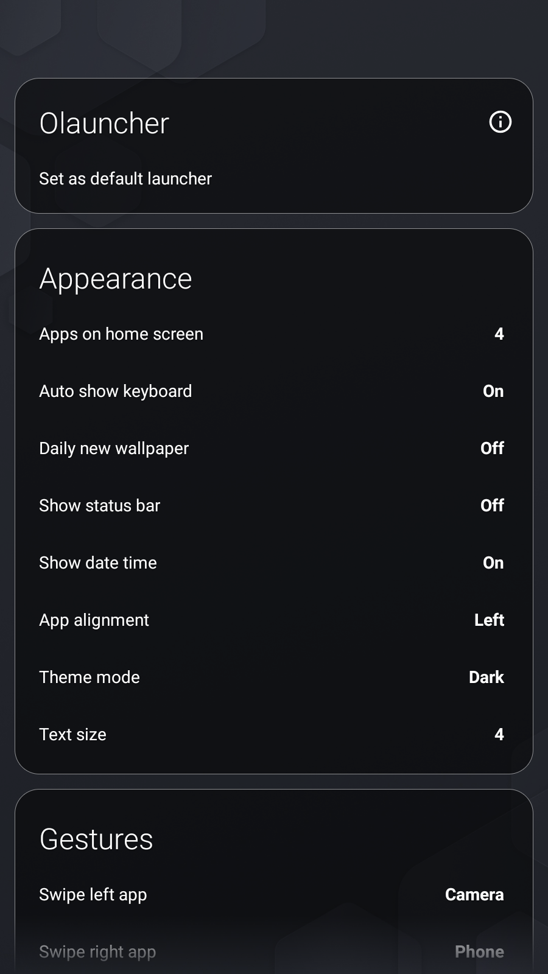Toggle Show date time On value
The height and width of the screenshot is (974, 548).
pos(493,562)
